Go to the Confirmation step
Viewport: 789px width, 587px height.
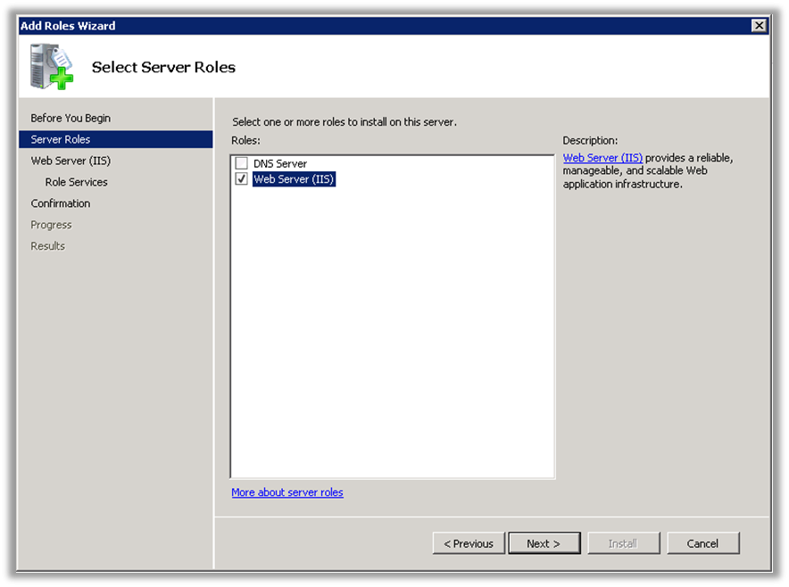coord(60,203)
